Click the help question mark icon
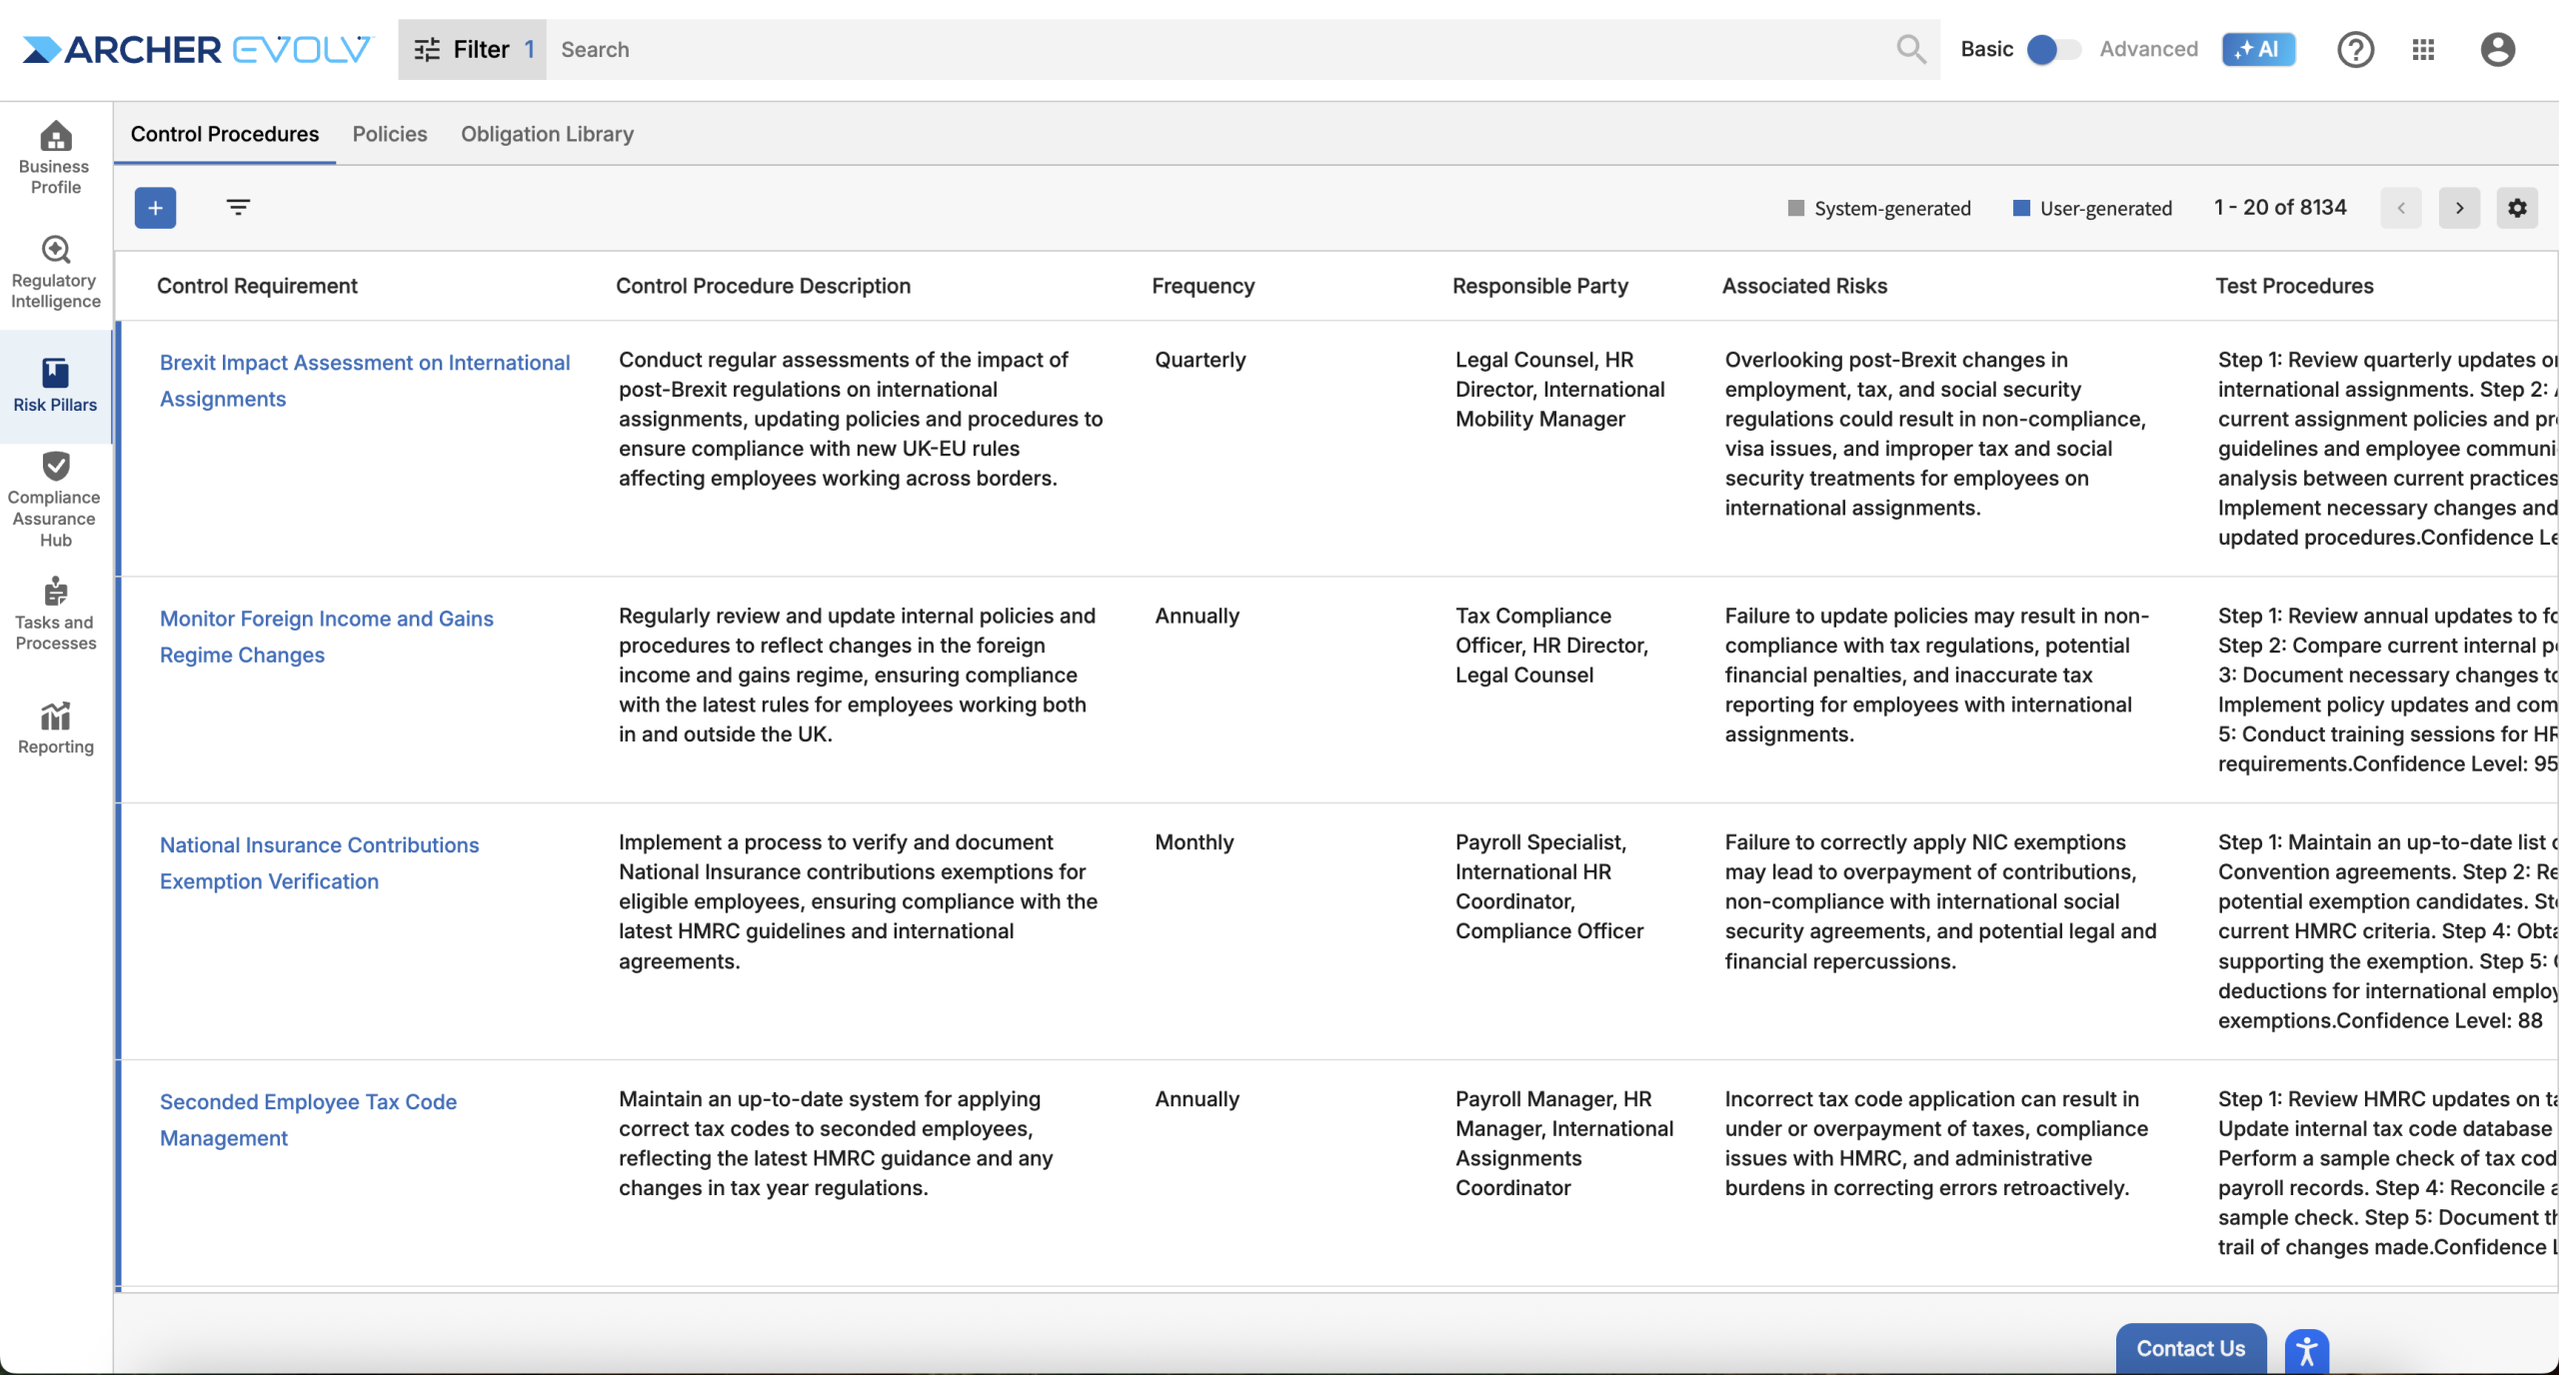The height and width of the screenshot is (1375, 2559). 2354,49
